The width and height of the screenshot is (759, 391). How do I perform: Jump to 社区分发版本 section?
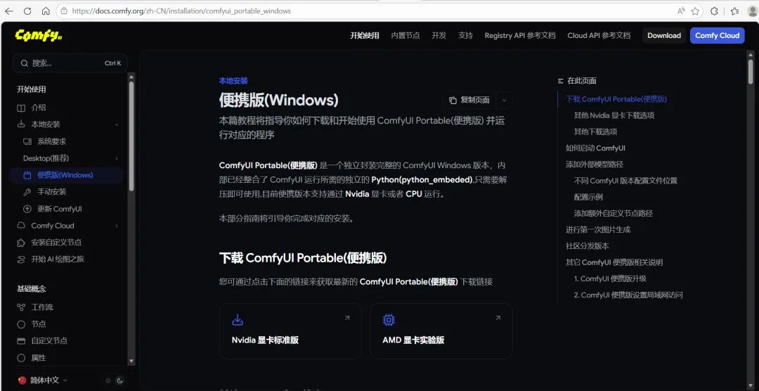point(587,245)
